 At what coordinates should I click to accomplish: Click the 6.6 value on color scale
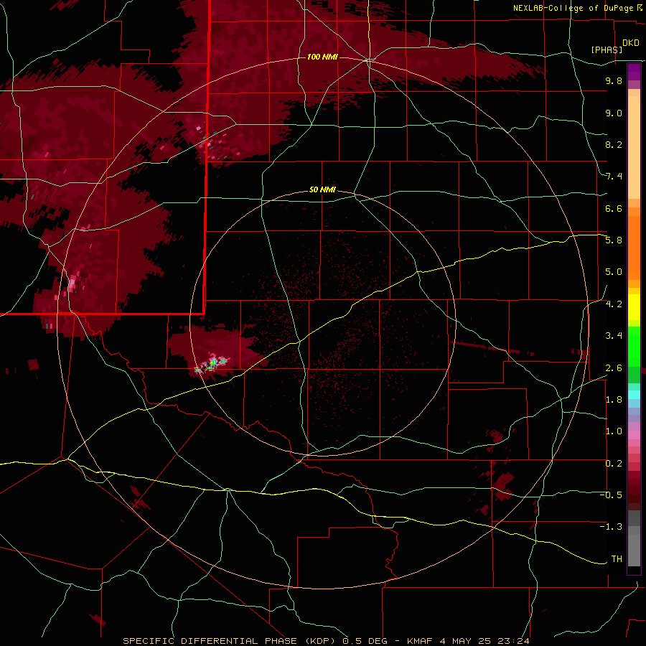coord(614,208)
